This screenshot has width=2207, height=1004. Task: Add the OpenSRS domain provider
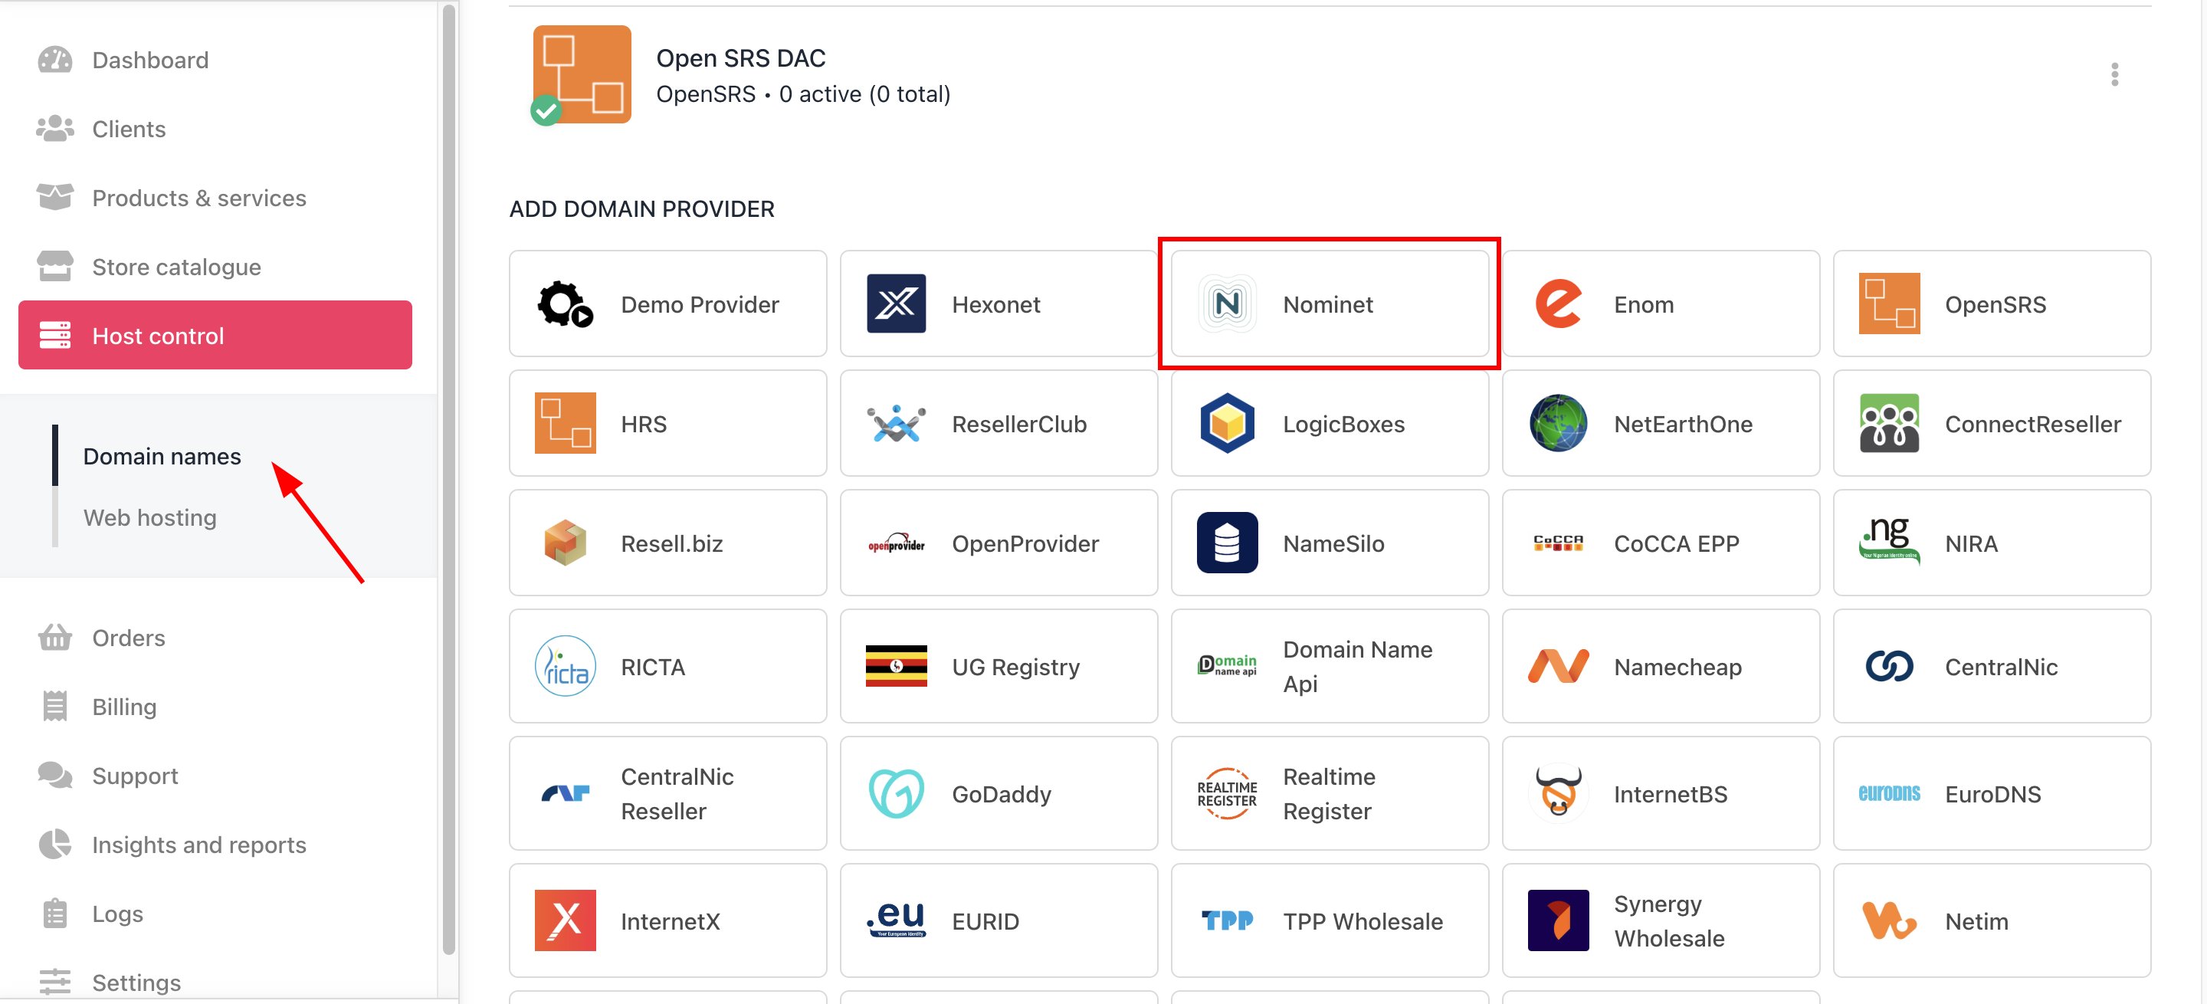point(1991,304)
